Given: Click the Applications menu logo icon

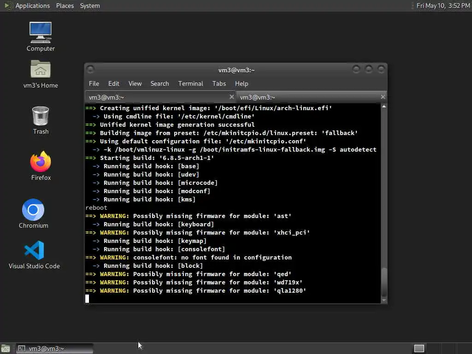Looking at the screenshot, I should click(x=8, y=6).
